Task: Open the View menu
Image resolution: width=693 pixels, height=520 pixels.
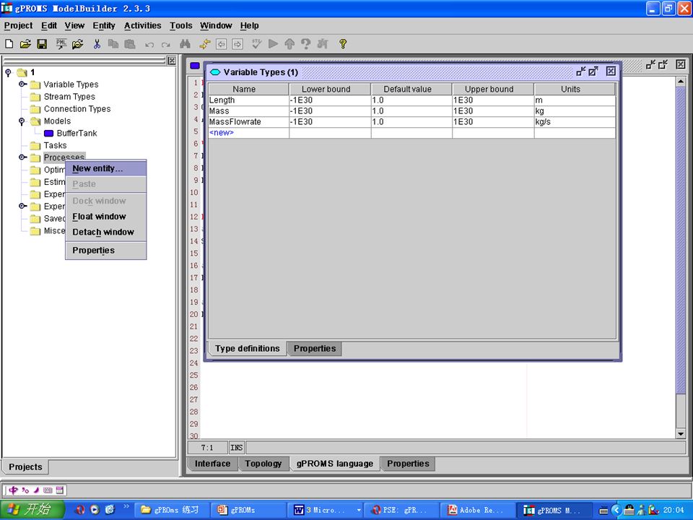Action: 74,26
